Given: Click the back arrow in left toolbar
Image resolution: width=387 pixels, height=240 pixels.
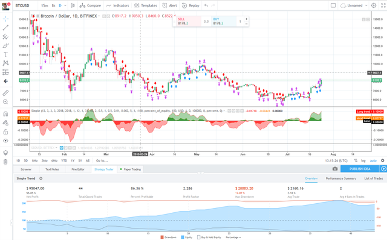Looking at the screenshot, I should click(5, 81).
